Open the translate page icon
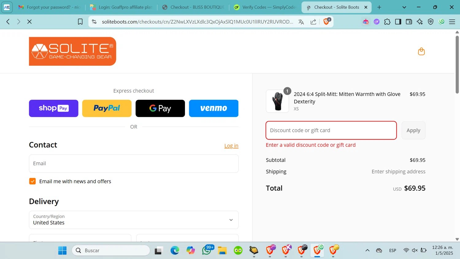Screen dimensions: 460x259 [301, 21]
